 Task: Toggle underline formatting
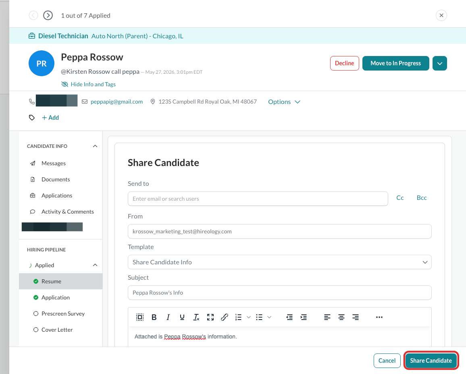point(182,317)
